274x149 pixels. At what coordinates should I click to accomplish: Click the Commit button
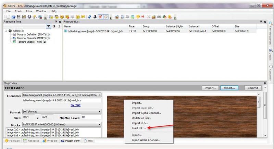point(252,88)
